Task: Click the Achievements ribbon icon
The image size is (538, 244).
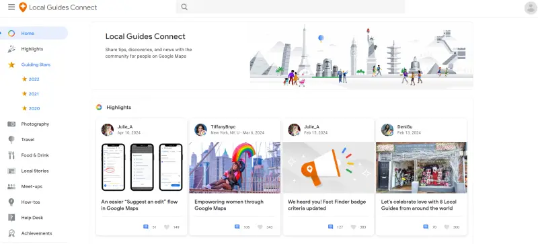Action: 11,233
